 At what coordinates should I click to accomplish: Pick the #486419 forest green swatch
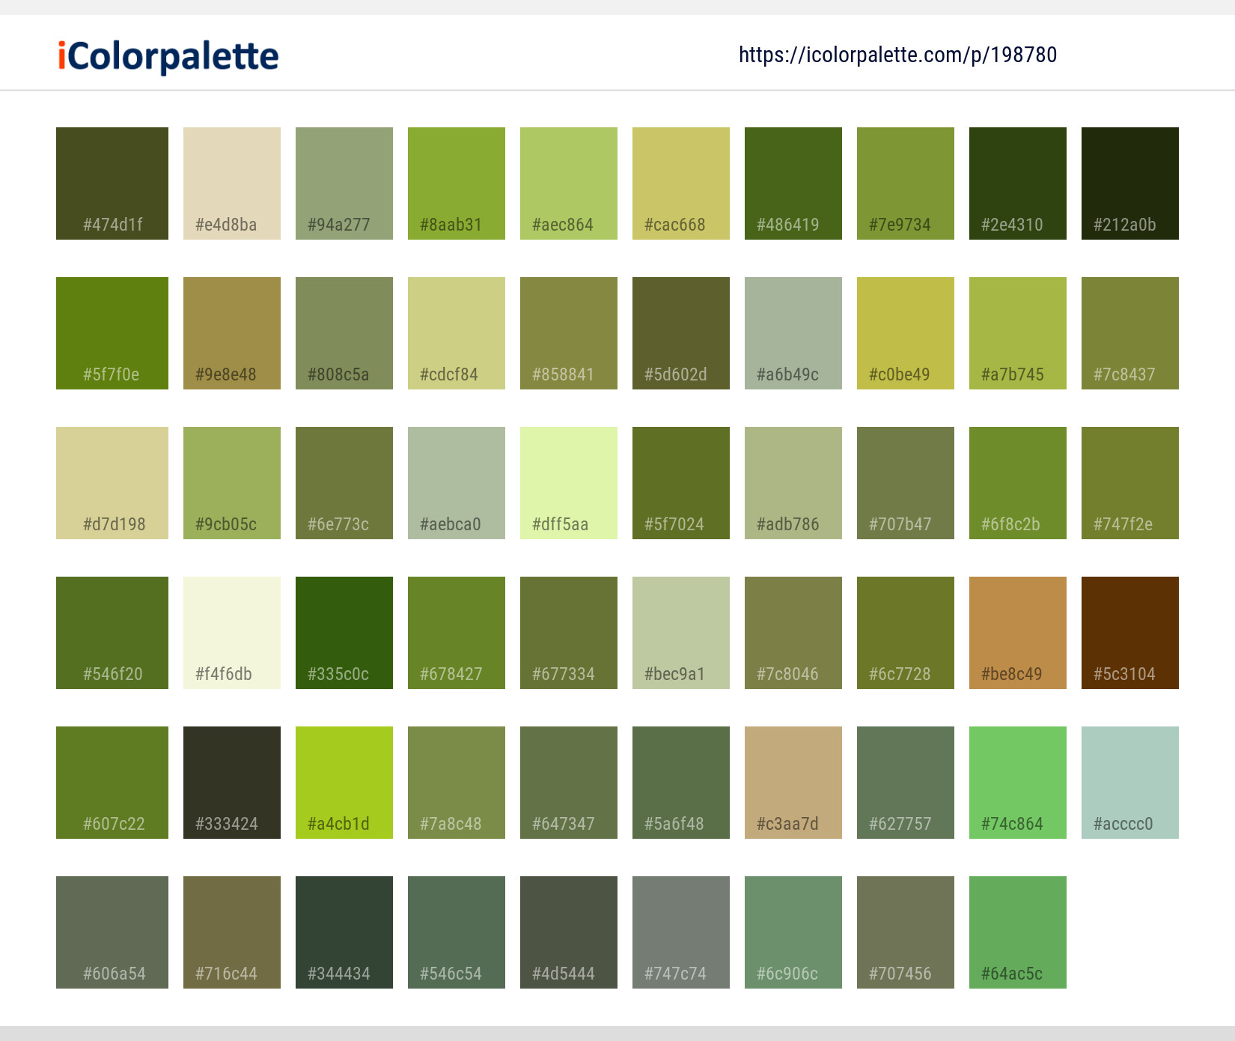pyautogui.click(x=793, y=183)
